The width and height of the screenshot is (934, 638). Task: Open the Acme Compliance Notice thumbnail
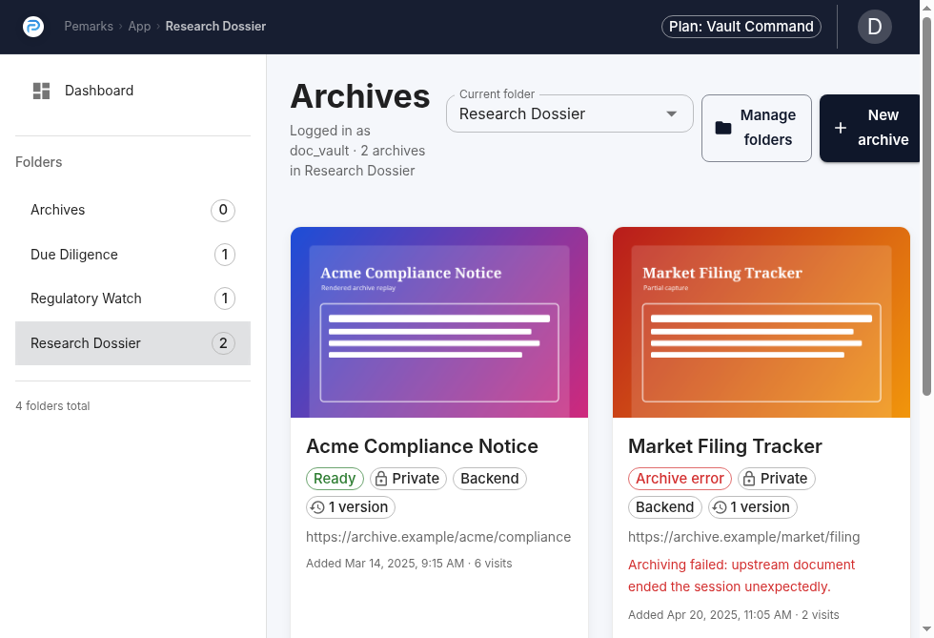pyautogui.click(x=439, y=322)
